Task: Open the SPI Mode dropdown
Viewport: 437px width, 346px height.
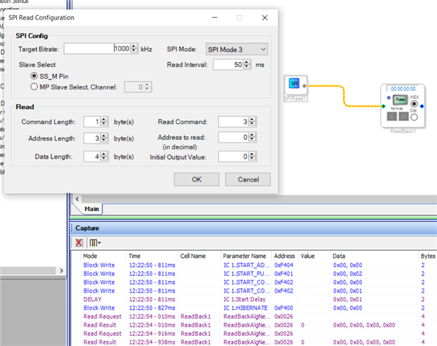Action: point(237,49)
